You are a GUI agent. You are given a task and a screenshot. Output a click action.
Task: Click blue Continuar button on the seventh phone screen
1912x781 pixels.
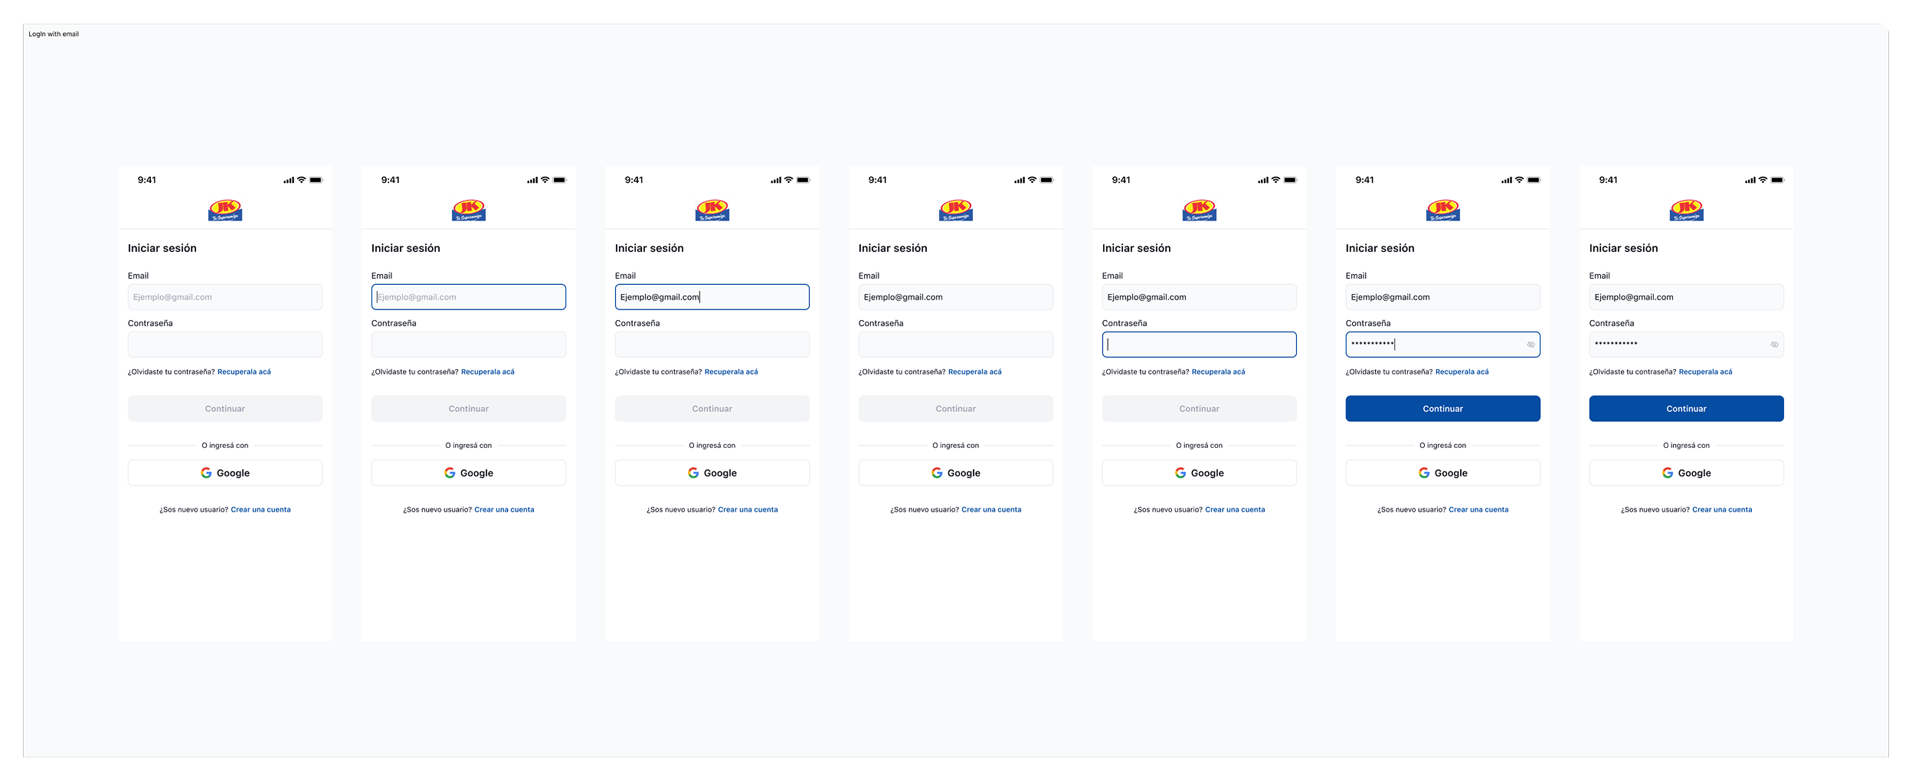[x=1687, y=409]
